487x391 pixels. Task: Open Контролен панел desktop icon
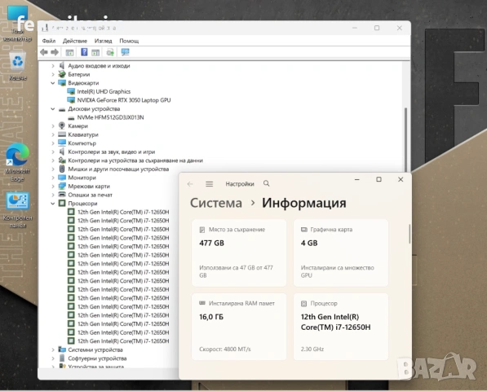click(x=17, y=210)
